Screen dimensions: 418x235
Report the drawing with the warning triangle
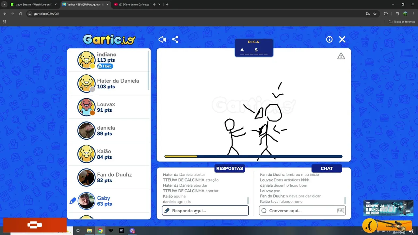[x=341, y=56]
